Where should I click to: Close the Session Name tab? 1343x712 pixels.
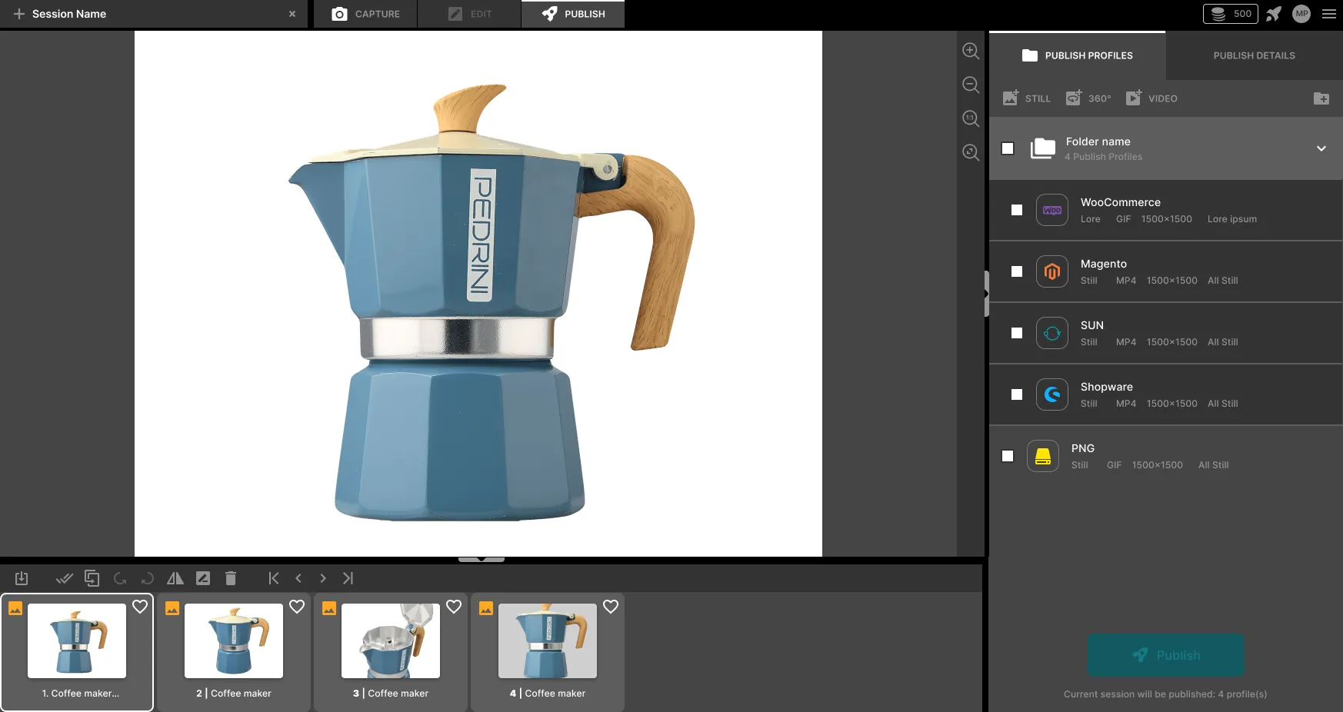coord(292,14)
